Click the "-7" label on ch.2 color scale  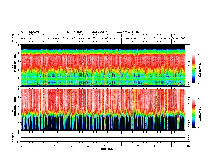[198, 106]
